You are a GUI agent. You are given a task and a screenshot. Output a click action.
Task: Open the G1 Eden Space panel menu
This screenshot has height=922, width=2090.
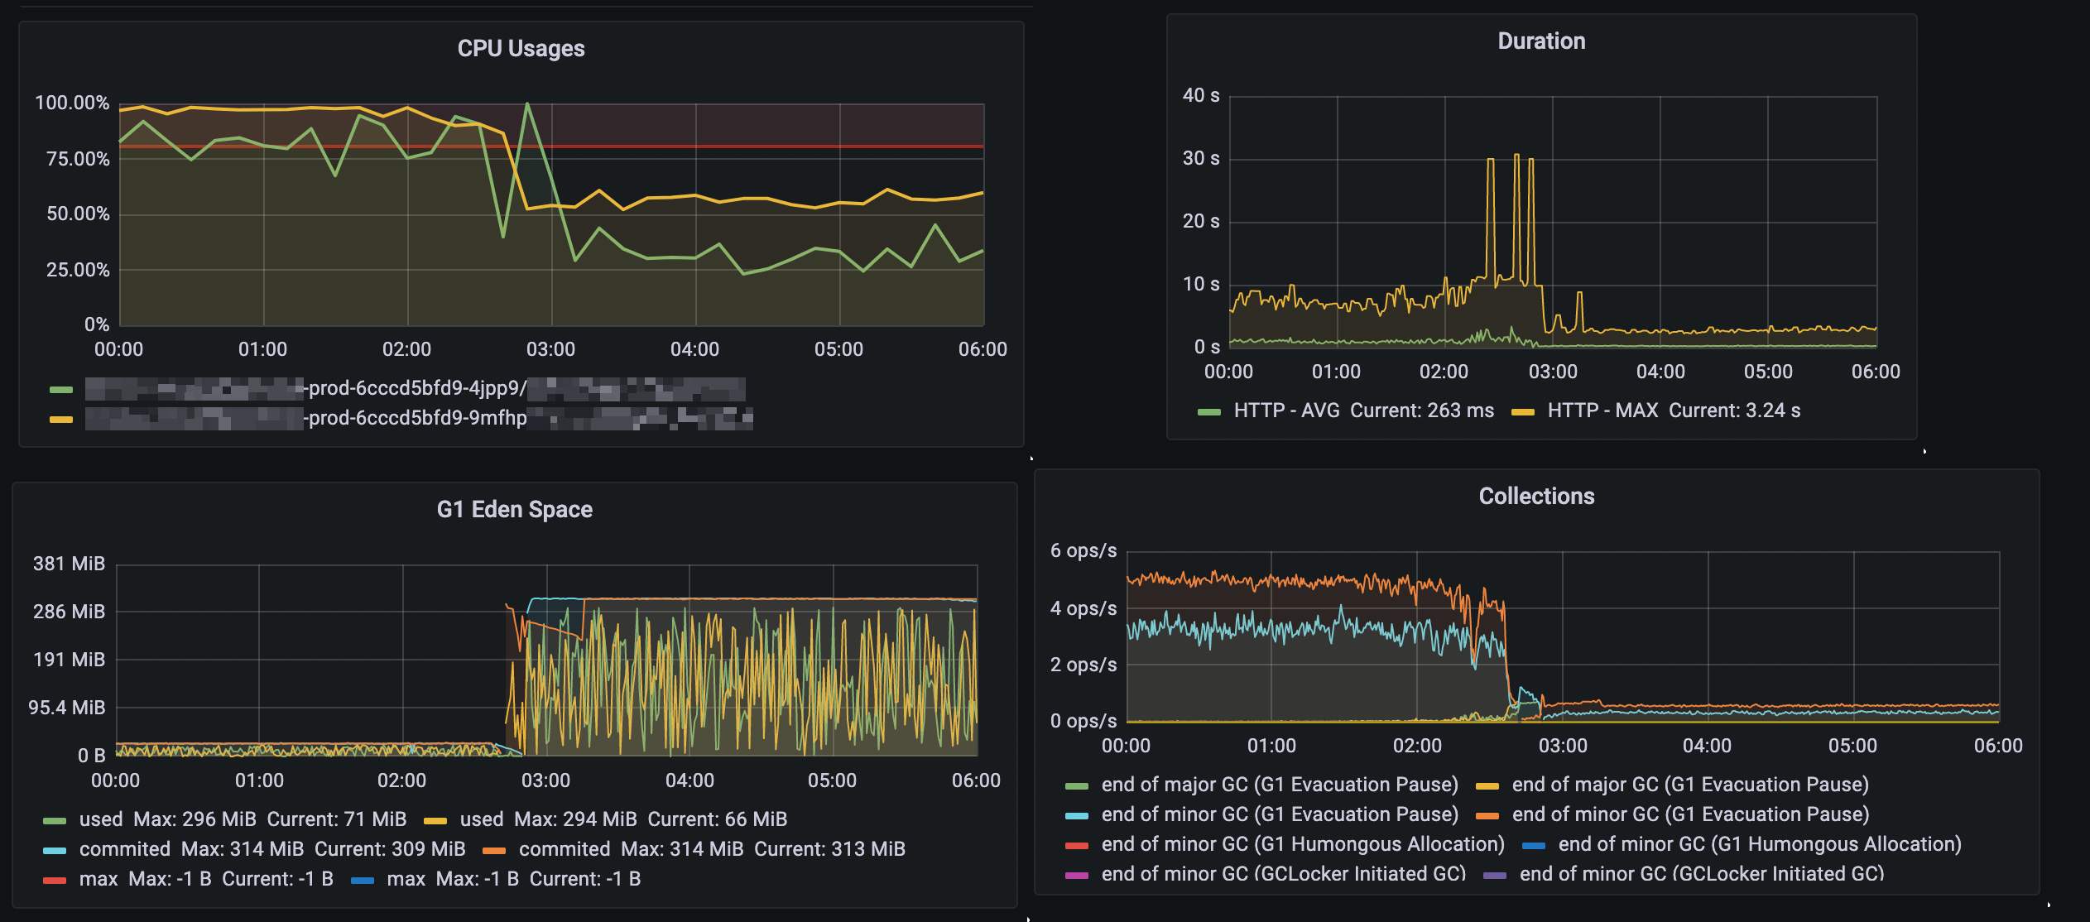[x=514, y=509]
